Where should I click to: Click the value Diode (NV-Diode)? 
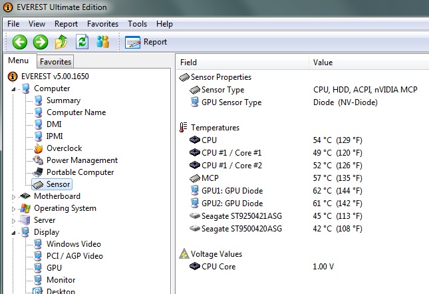tap(345, 102)
